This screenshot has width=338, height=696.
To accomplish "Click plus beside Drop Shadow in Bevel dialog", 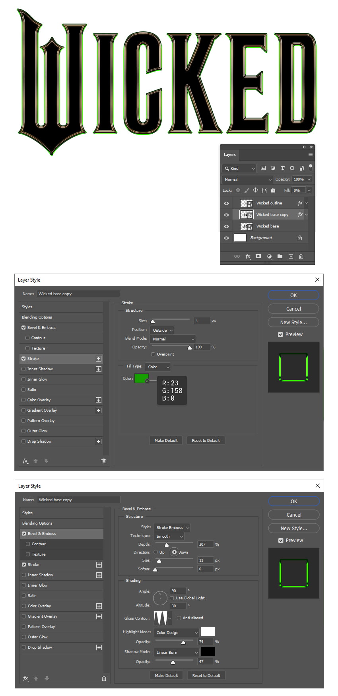I will 99,647.
